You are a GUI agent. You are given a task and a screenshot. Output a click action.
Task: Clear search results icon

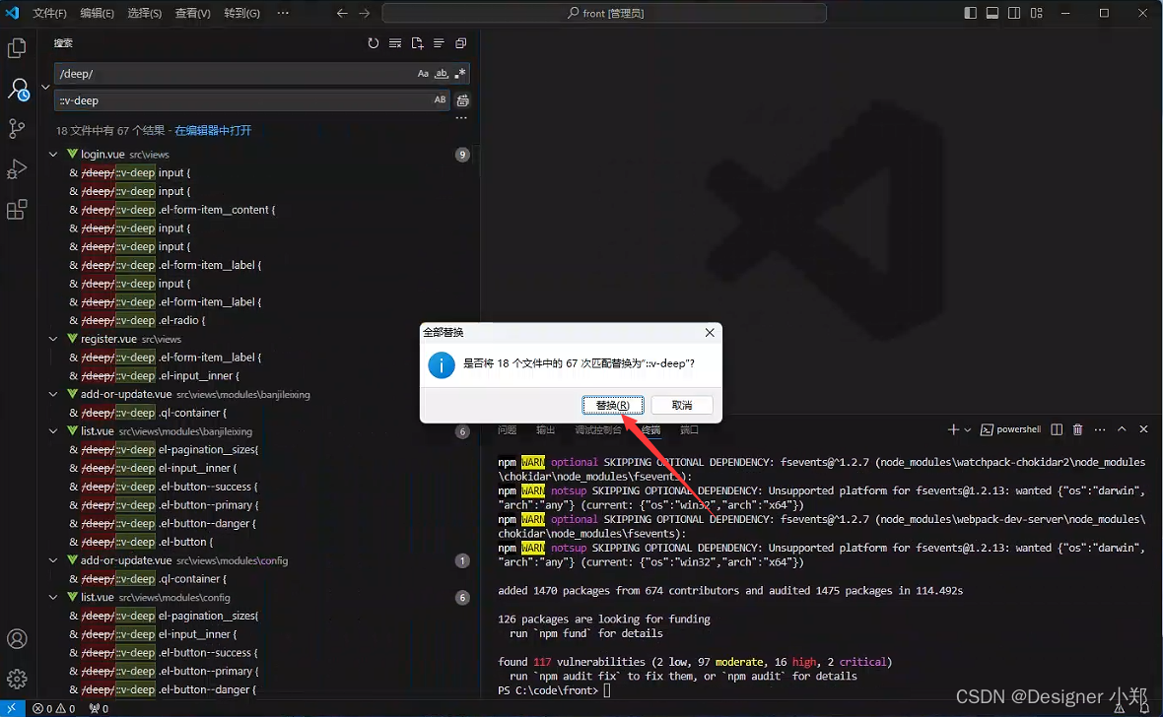[x=395, y=43]
